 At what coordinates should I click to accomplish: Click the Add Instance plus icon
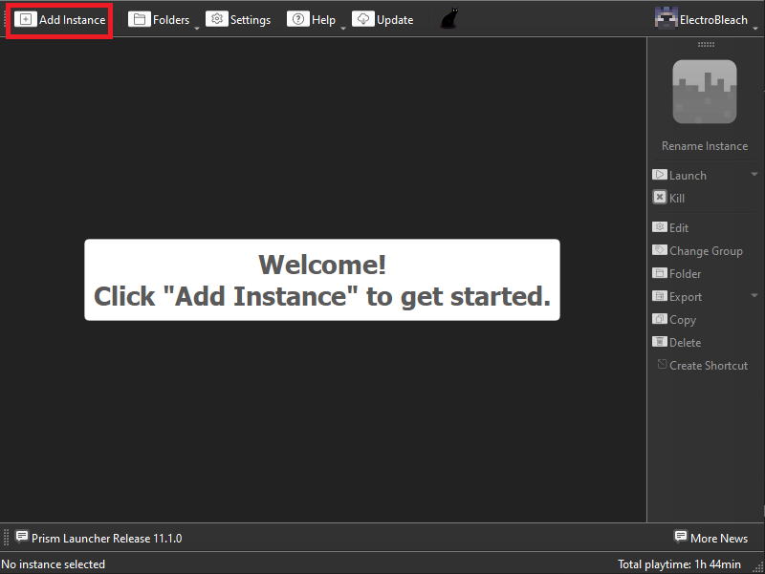[x=26, y=19]
